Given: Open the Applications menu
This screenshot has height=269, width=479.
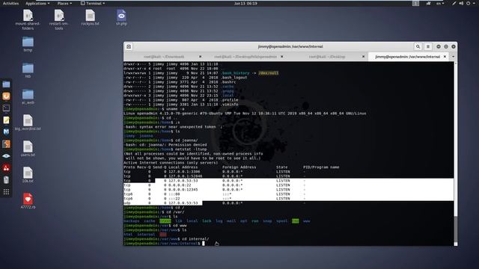Looking at the screenshot, I should click(37, 3).
